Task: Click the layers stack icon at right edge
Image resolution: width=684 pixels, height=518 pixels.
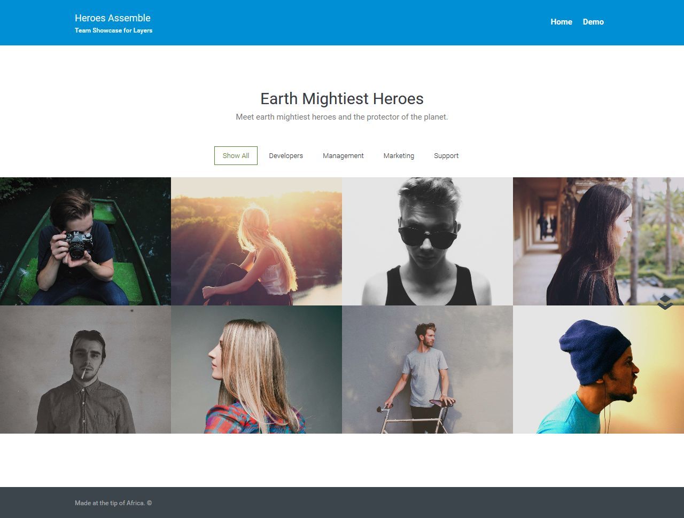Action: tap(665, 302)
